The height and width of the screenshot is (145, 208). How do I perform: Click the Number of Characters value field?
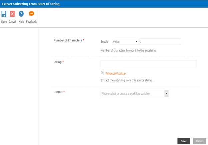tap(160, 42)
